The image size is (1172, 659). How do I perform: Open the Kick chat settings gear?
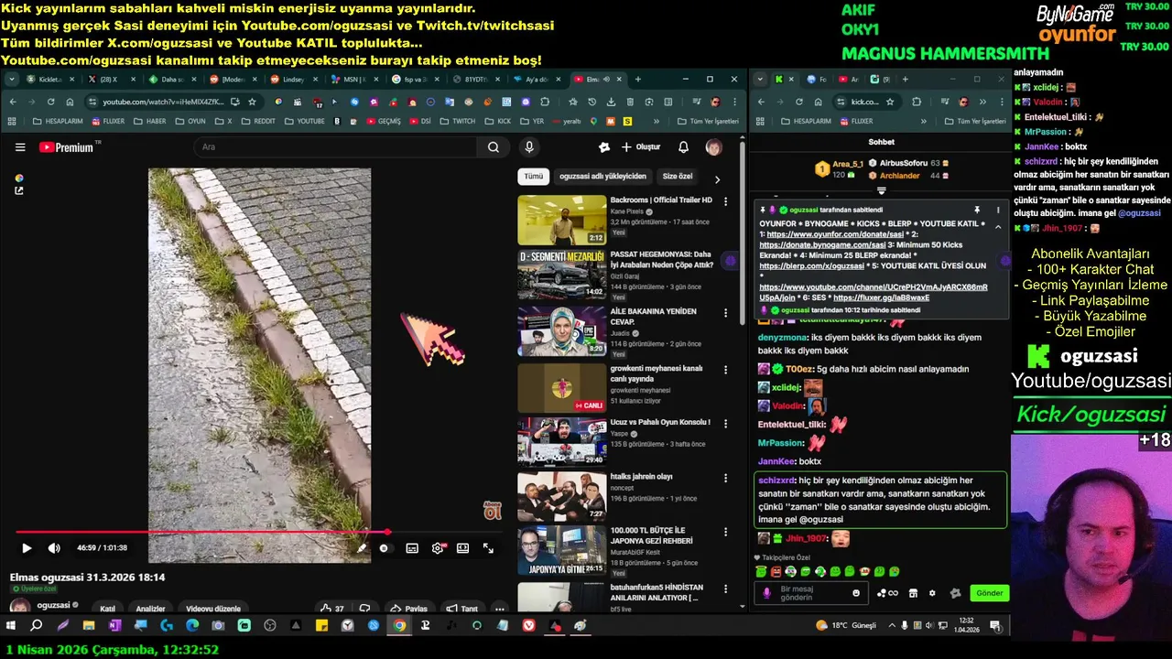[x=932, y=593]
